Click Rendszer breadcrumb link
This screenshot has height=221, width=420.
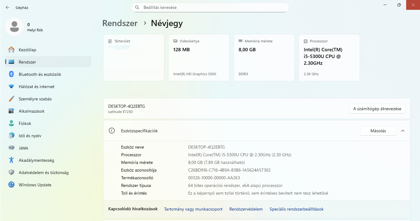pyautogui.click(x=120, y=23)
